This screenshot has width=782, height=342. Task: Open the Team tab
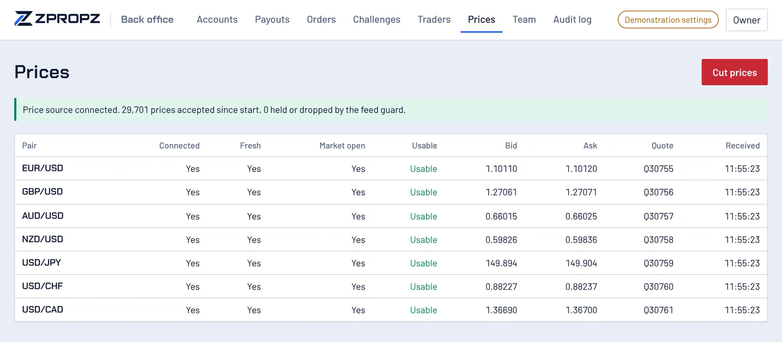pos(524,20)
